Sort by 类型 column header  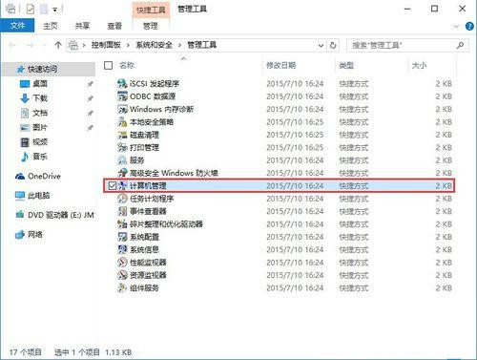[x=346, y=65]
